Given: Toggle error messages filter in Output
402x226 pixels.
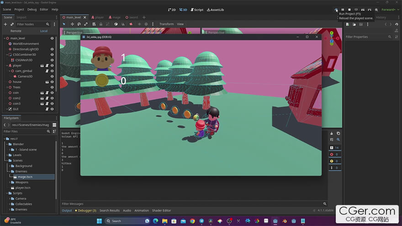Looking at the screenshot, I should pyautogui.click(x=335, y=154).
